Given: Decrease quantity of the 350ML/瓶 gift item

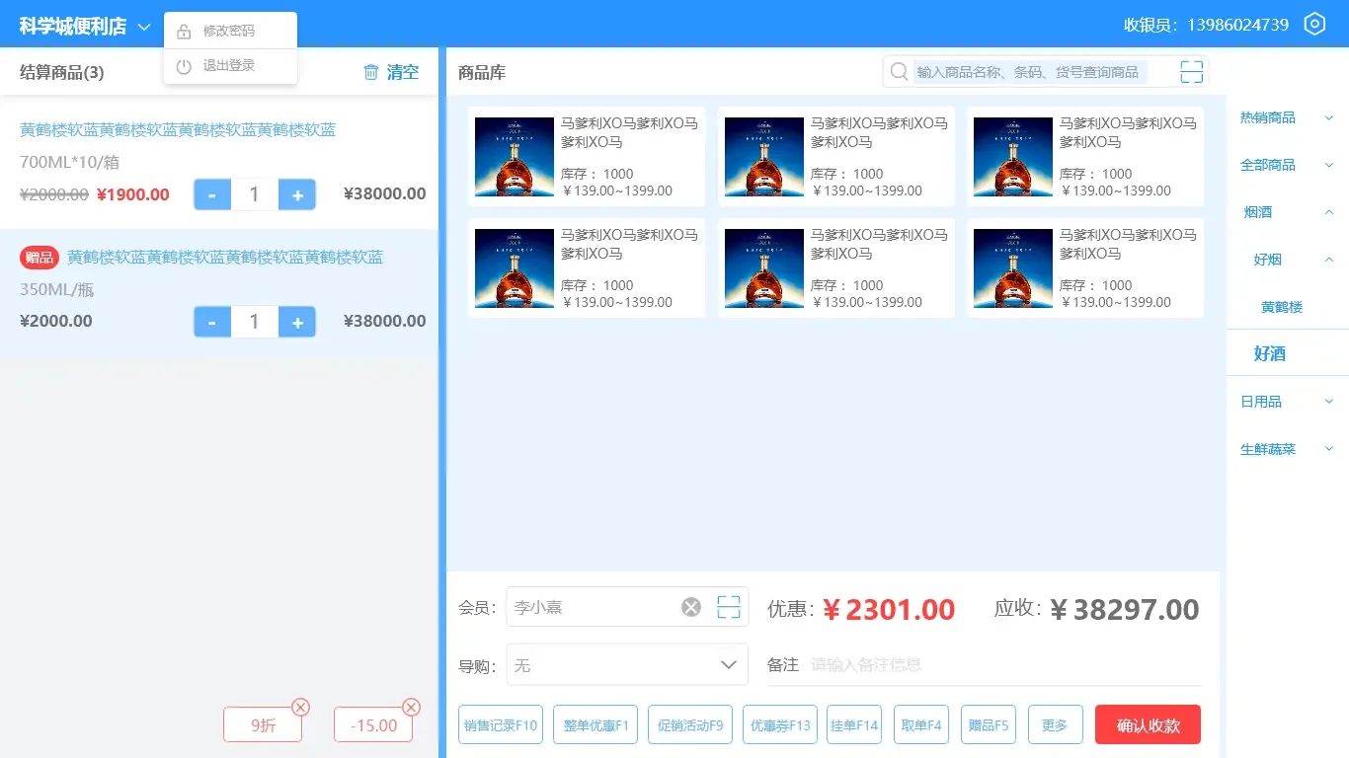Looking at the screenshot, I should tap(212, 322).
